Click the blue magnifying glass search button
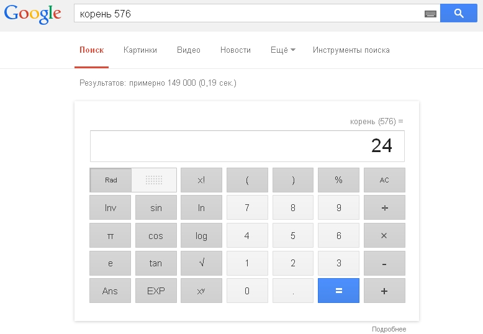Screen dimensions: 483x334 (458, 13)
